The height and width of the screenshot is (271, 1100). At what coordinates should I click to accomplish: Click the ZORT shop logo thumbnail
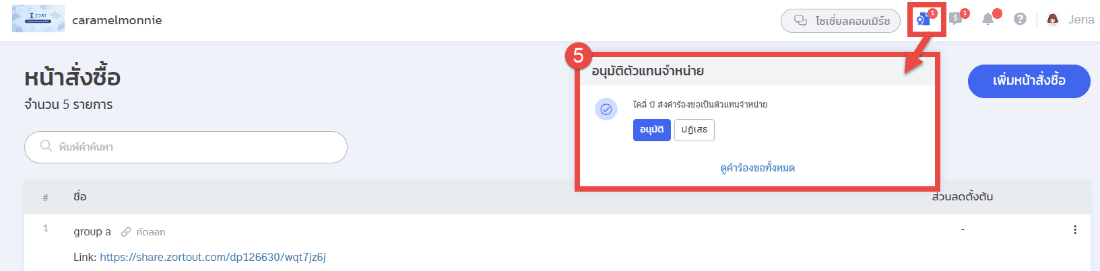coord(38,19)
